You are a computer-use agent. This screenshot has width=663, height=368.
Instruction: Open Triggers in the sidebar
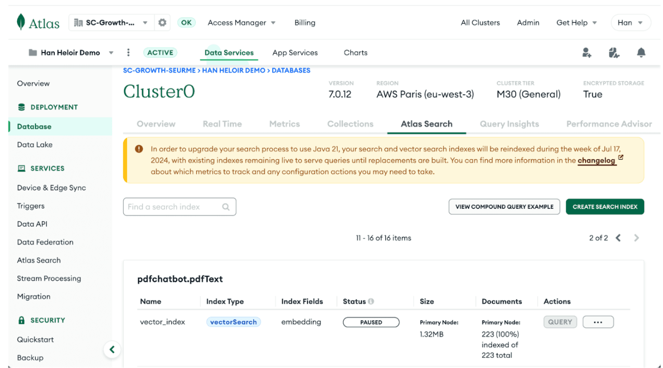point(31,206)
